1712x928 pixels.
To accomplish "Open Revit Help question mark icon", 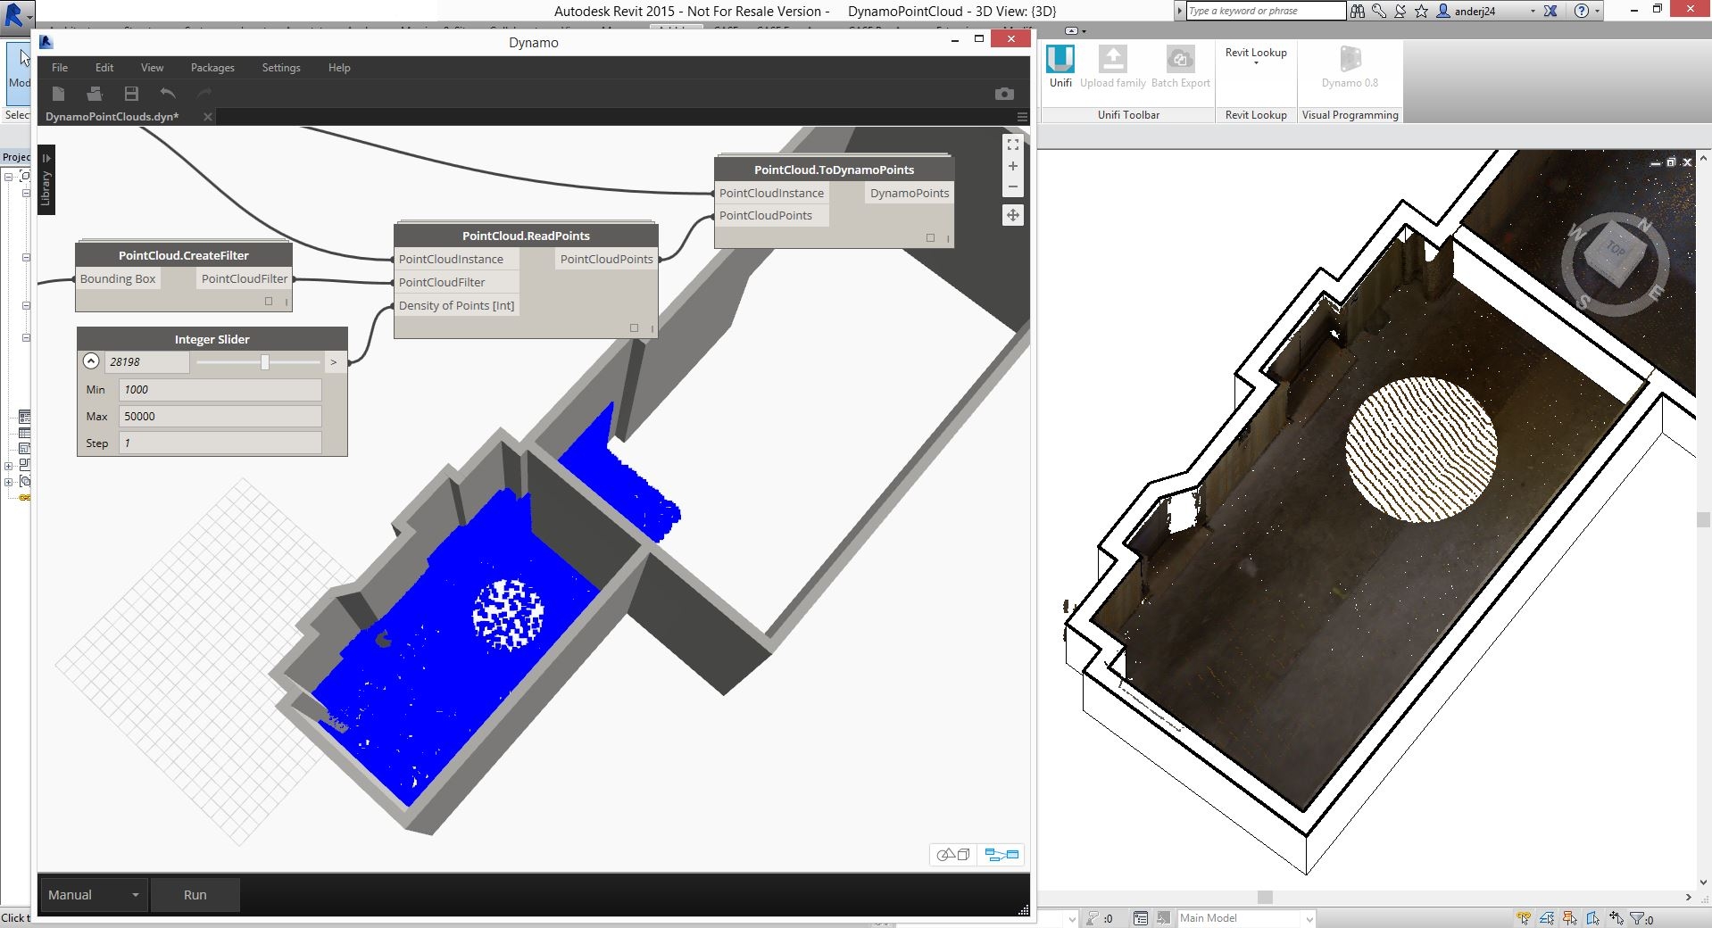I will pos(1582,11).
